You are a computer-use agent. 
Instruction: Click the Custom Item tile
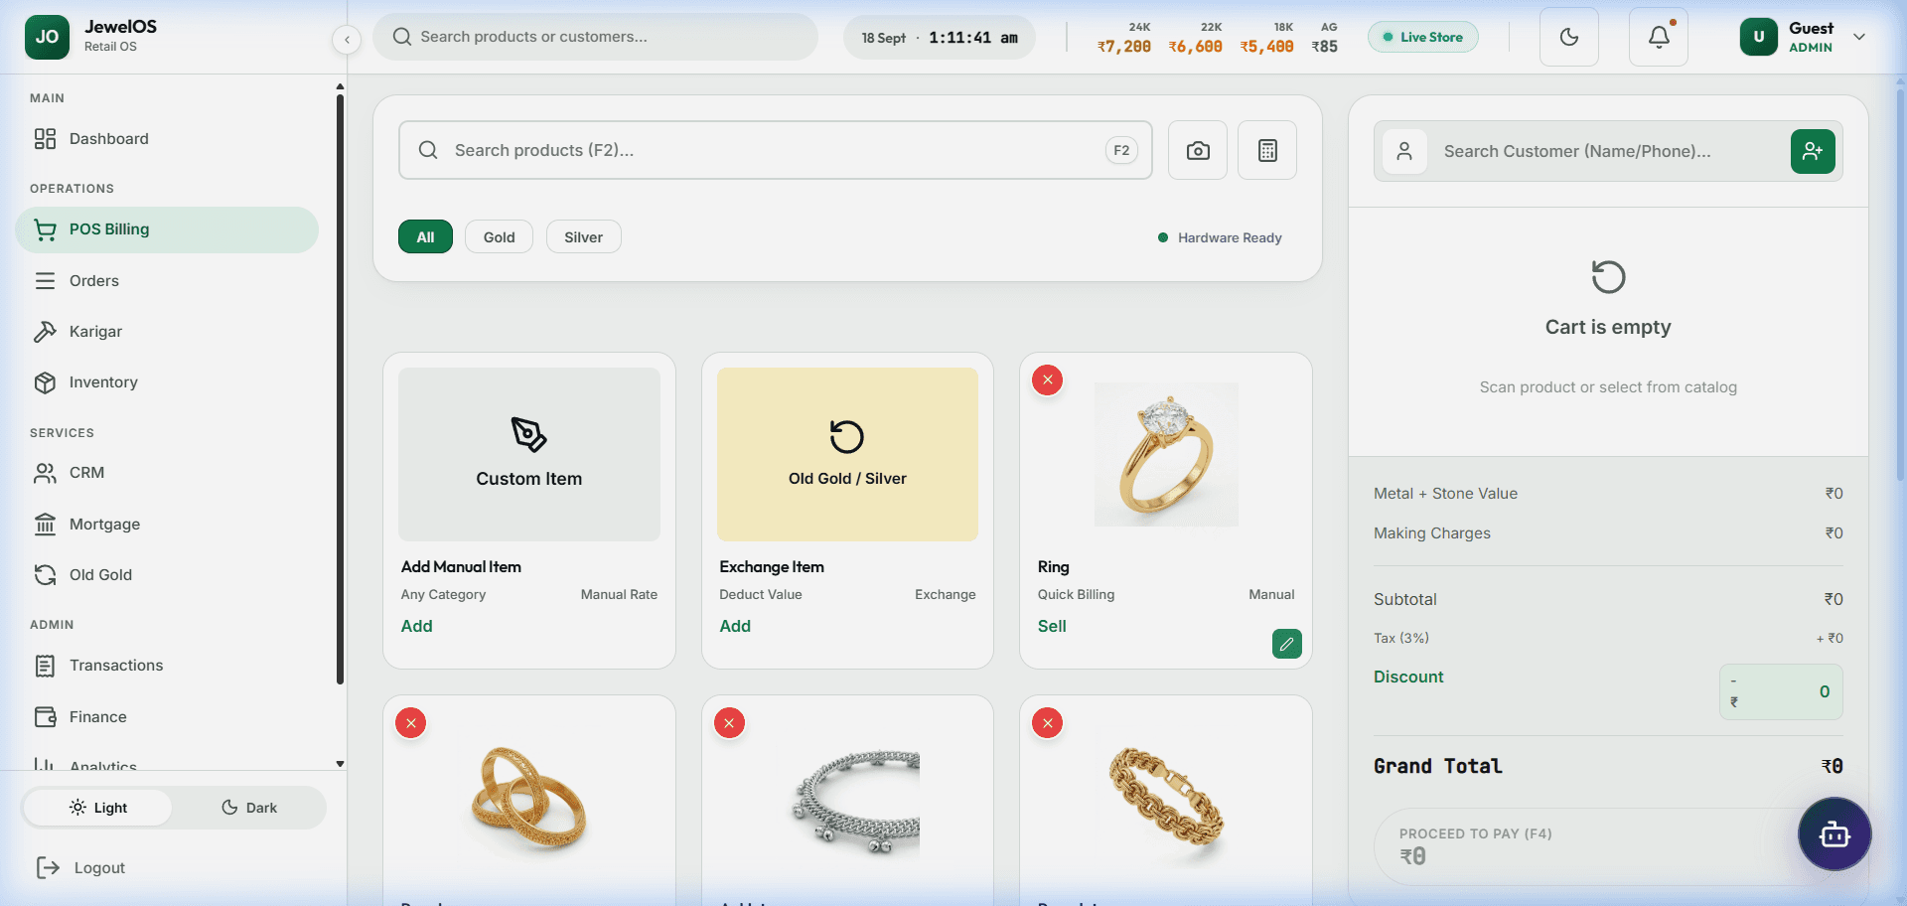pyautogui.click(x=529, y=455)
